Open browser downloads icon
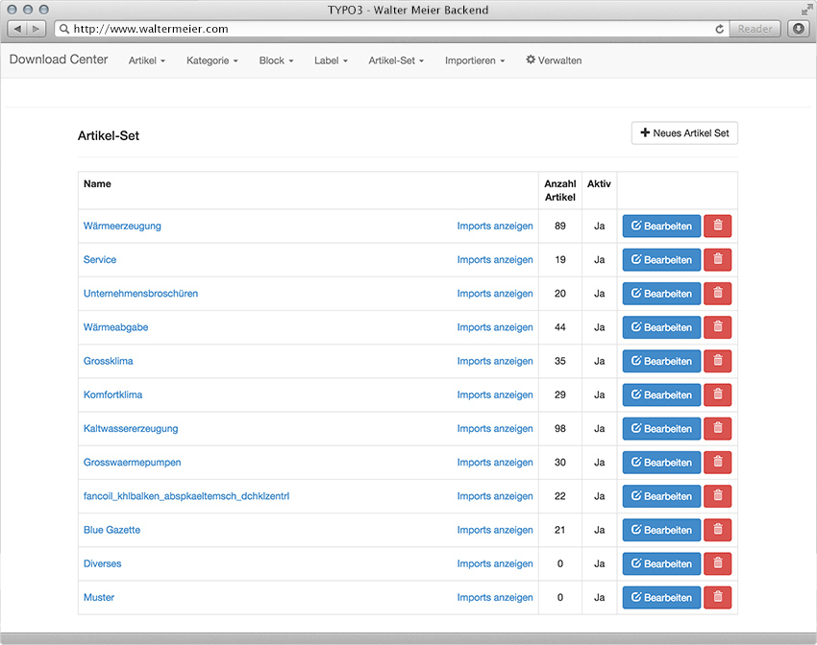The image size is (817, 645). [798, 29]
